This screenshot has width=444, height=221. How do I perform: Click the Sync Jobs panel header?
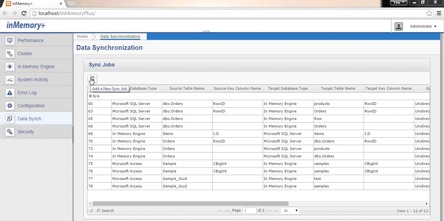coord(257,65)
